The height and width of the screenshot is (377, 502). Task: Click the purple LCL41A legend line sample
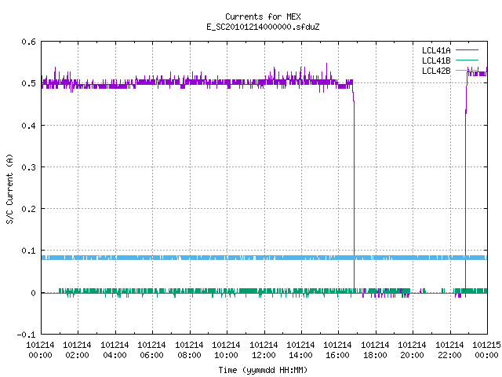click(x=467, y=50)
